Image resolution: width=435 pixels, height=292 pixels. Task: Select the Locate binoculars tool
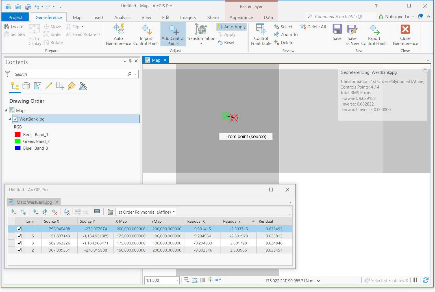[14, 27]
